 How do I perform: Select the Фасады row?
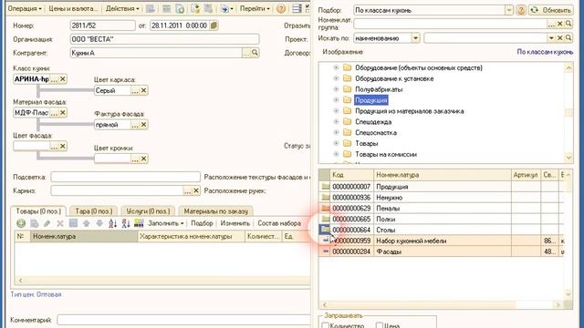tap(442, 251)
